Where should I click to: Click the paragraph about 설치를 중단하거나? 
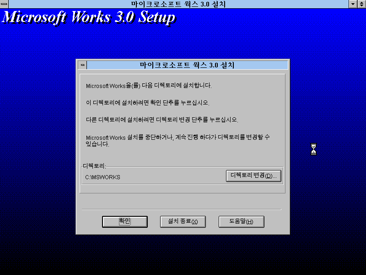(178, 141)
